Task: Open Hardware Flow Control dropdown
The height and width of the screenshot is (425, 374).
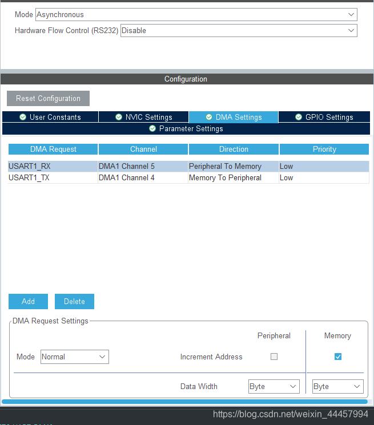Action: coord(239,31)
